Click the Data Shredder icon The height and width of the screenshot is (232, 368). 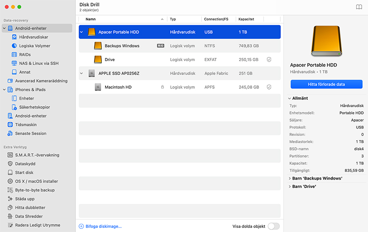[x=10, y=217]
